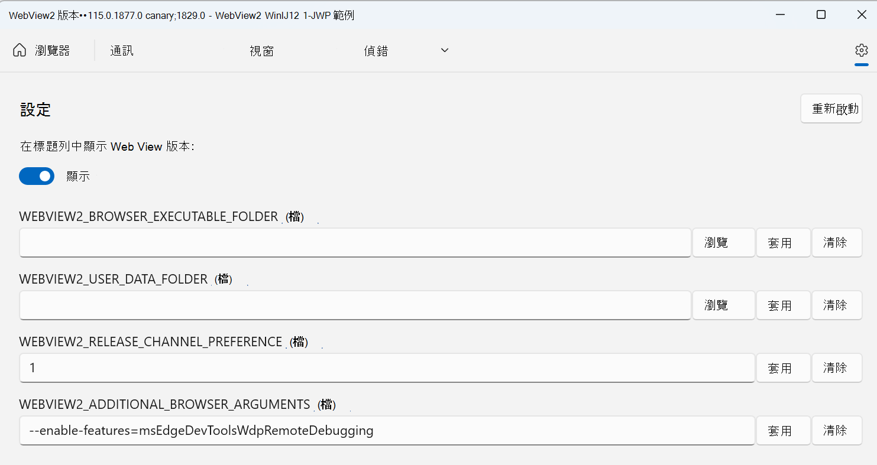This screenshot has height=465, width=877.
Task: Clear (清除) the USER_DATA_FOLDER field
Action: (x=837, y=305)
